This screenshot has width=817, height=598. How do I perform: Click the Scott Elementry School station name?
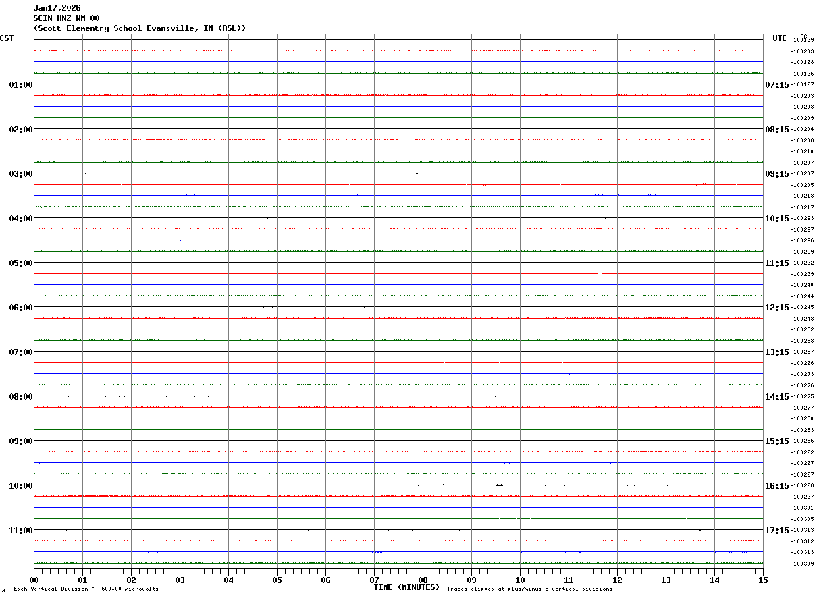140,28
